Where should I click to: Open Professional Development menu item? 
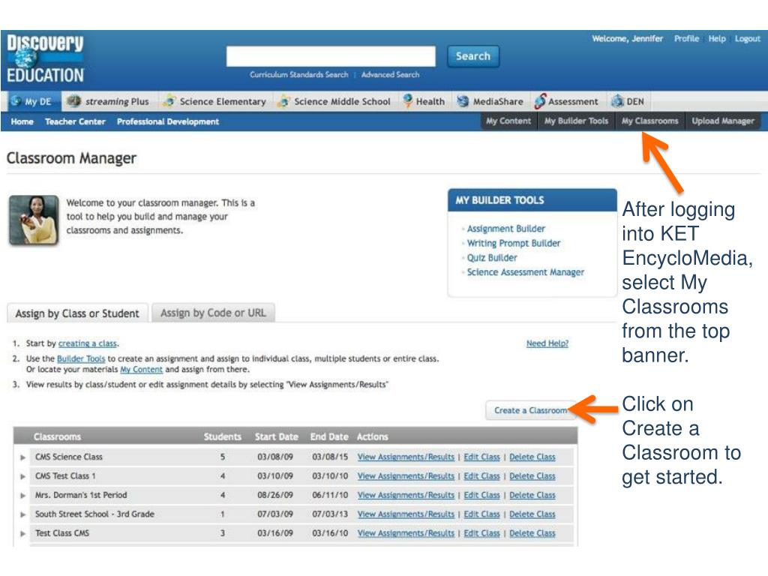tap(167, 121)
